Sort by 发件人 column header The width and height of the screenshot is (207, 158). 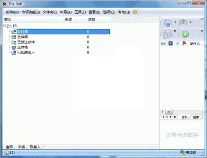(x=195, y=43)
